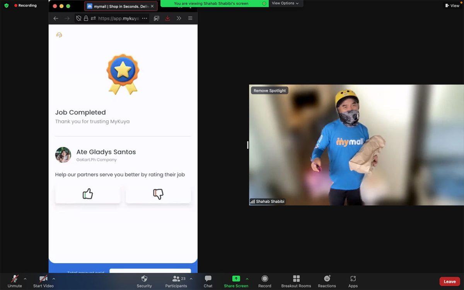
Task: Click the browser address bar URL
Action: 118,18
